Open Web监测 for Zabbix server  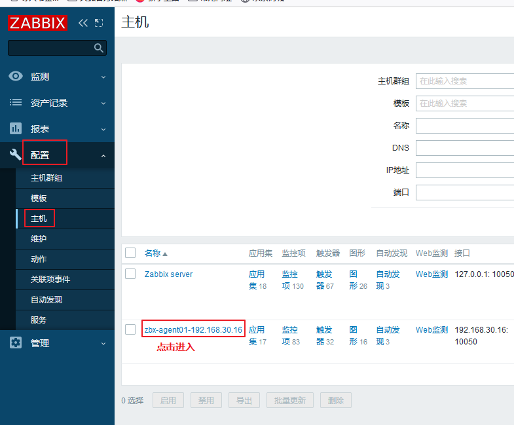pyautogui.click(x=431, y=274)
